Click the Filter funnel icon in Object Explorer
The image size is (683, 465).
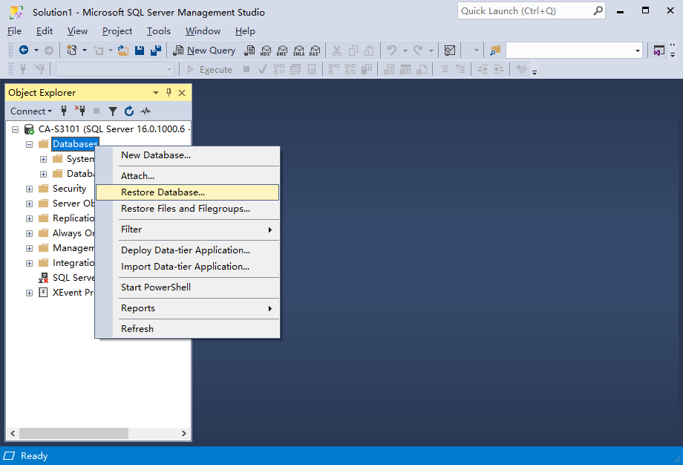113,111
